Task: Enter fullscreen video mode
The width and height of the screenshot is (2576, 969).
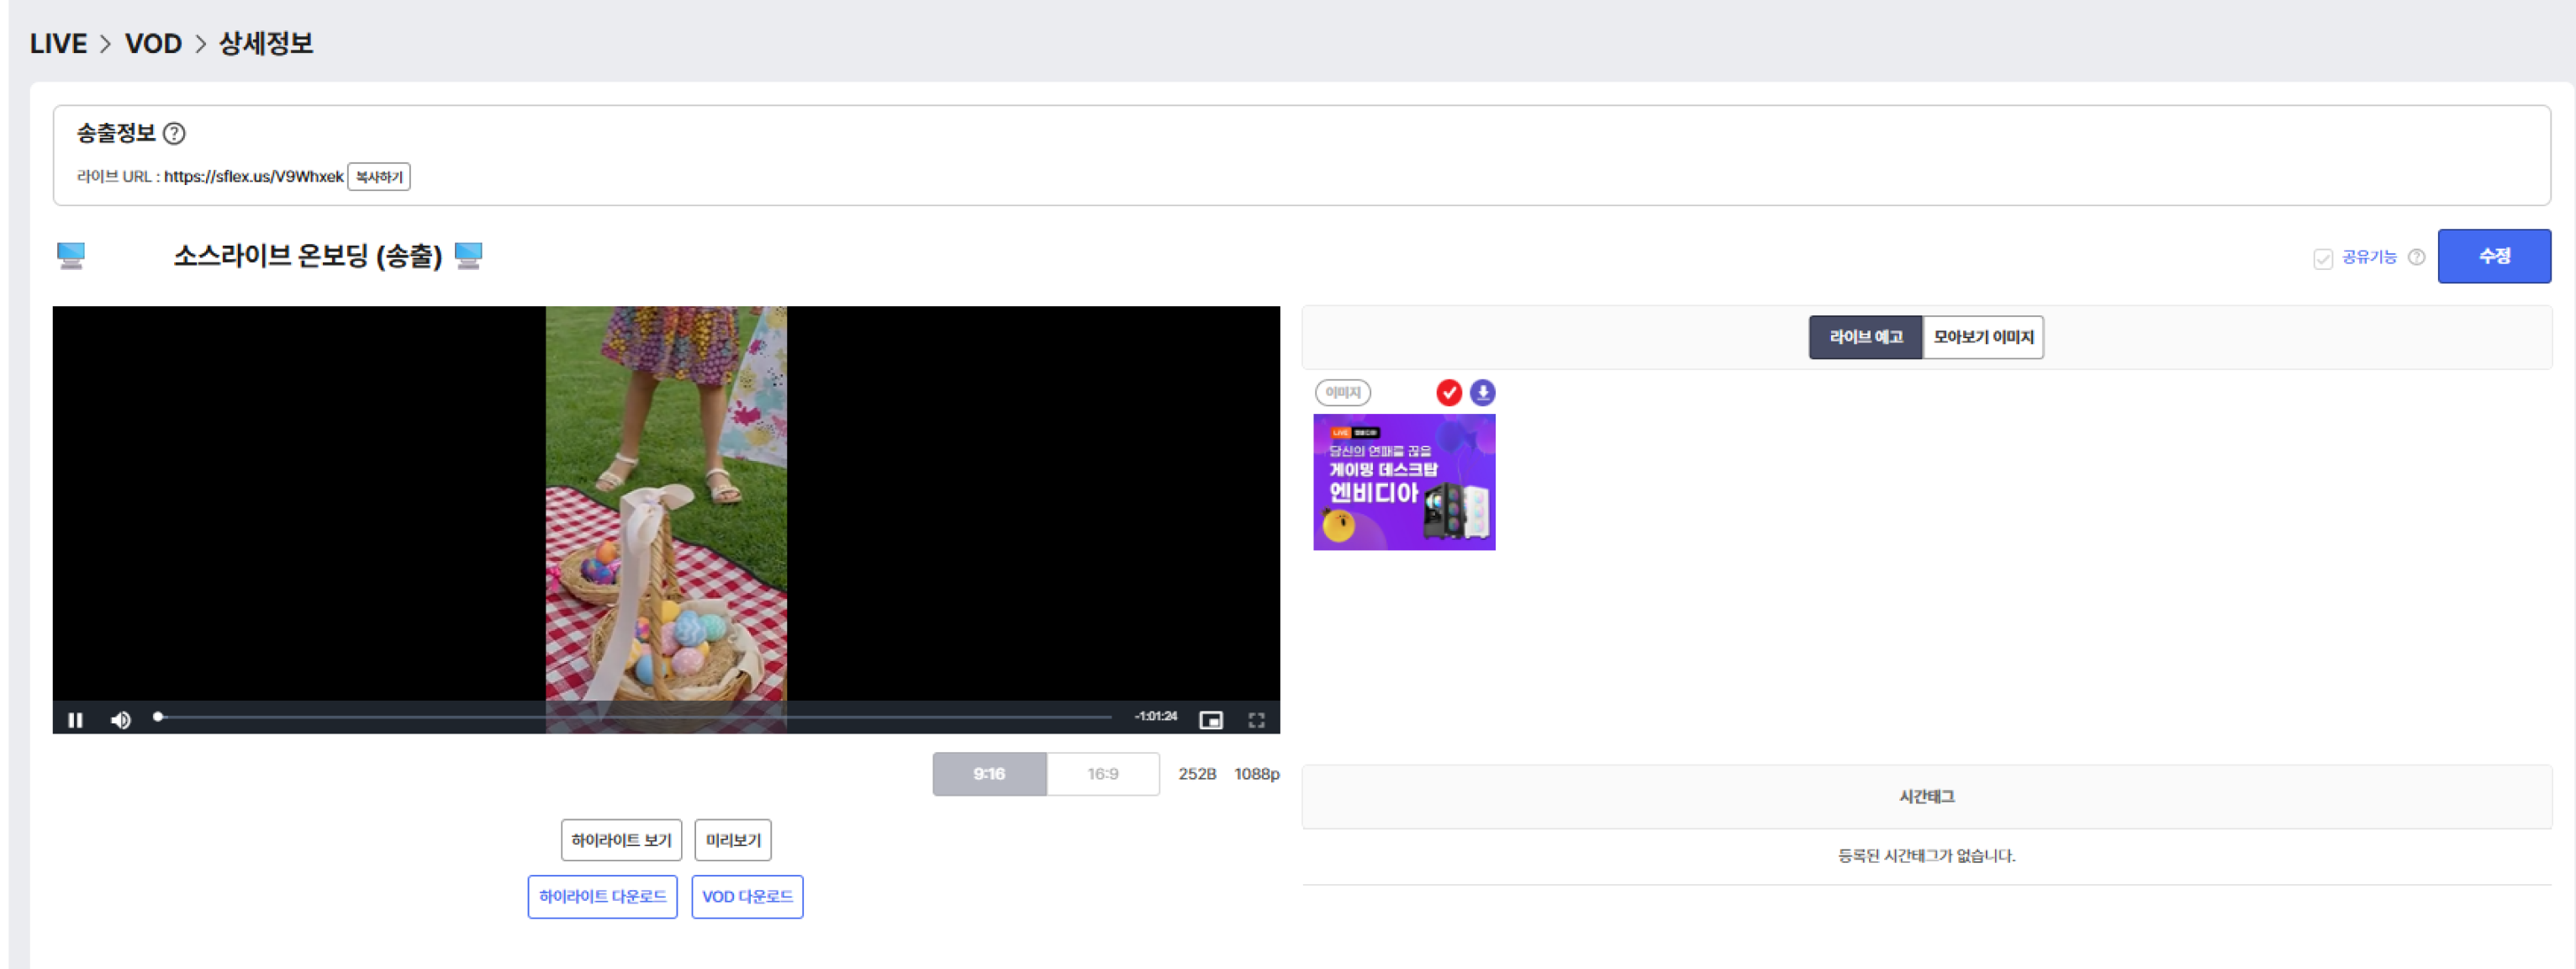Action: (1256, 720)
